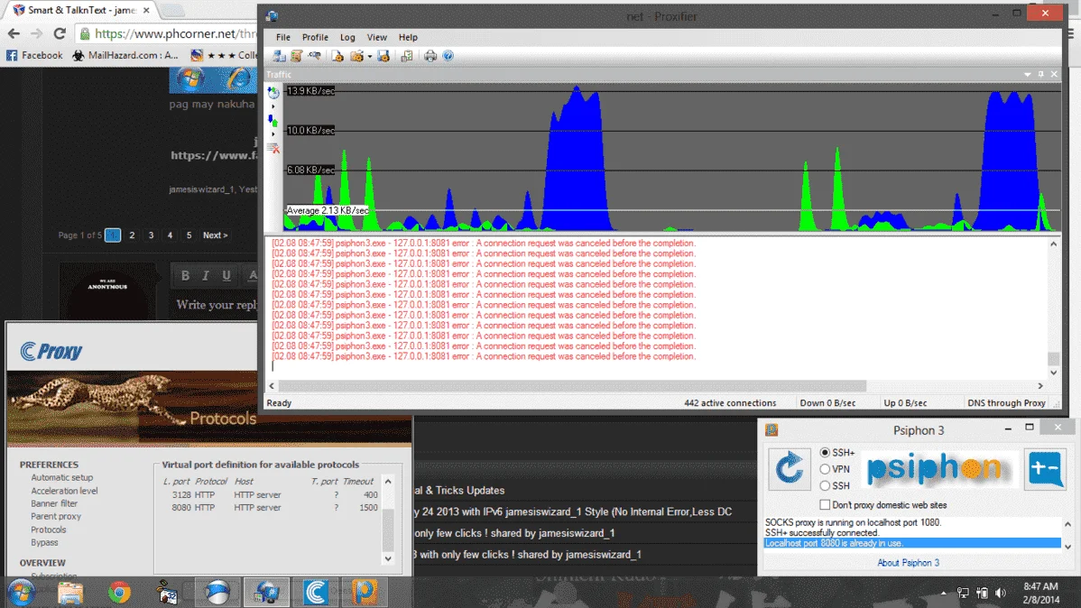
Task: Open File Explorer from taskbar
Action: point(70,592)
